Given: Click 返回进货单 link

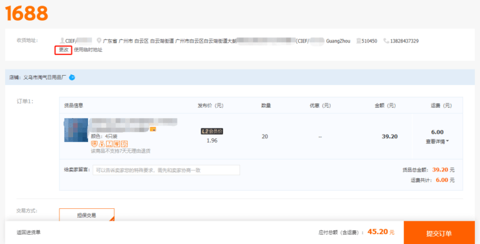Looking at the screenshot, I should (29, 232).
